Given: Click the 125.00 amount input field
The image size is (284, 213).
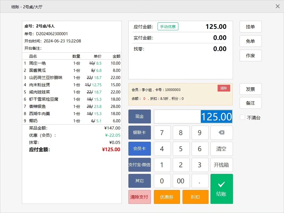Looking at the screenshot, I should coord(193,116).
